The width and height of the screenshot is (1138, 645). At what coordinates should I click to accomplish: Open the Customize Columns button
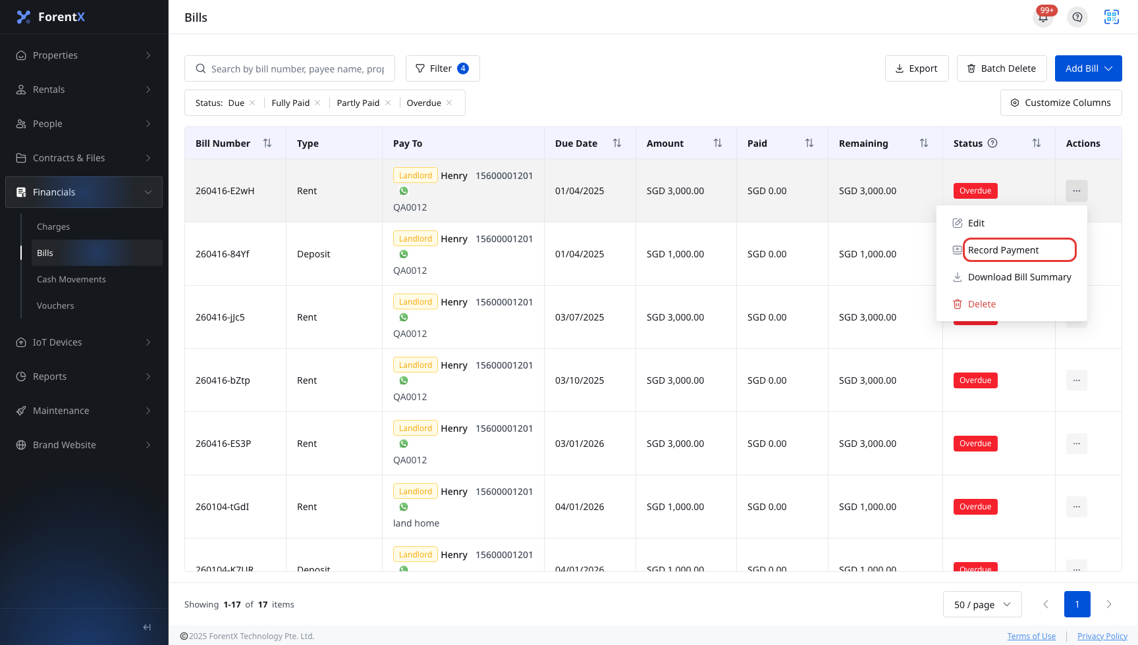pos(1061,103)
